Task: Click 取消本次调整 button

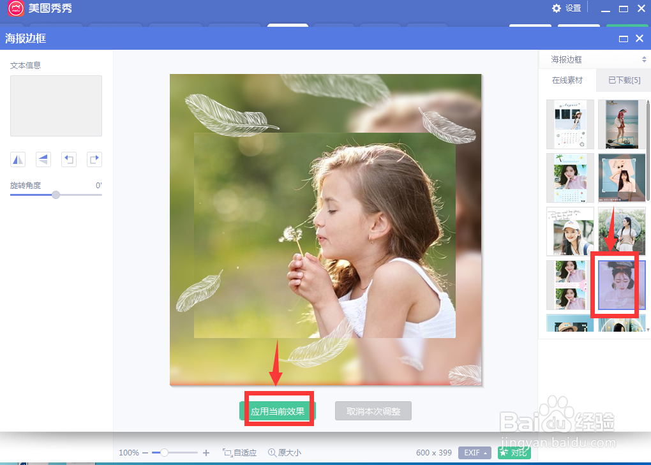Action: [373, 411]
